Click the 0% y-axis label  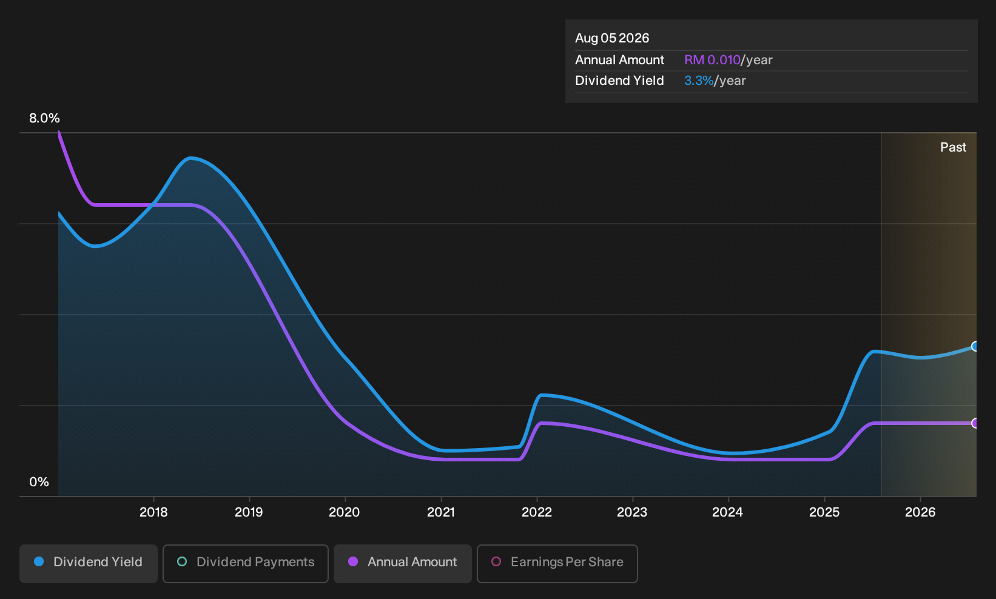[x=39, y=482]
